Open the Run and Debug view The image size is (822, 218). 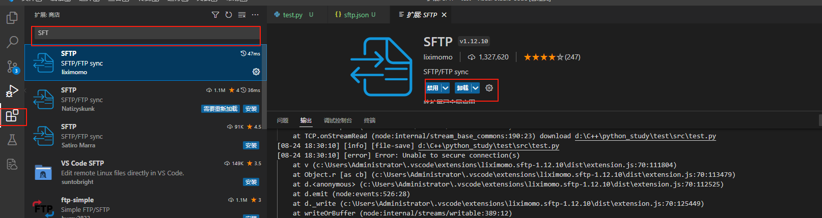[12, 91]
